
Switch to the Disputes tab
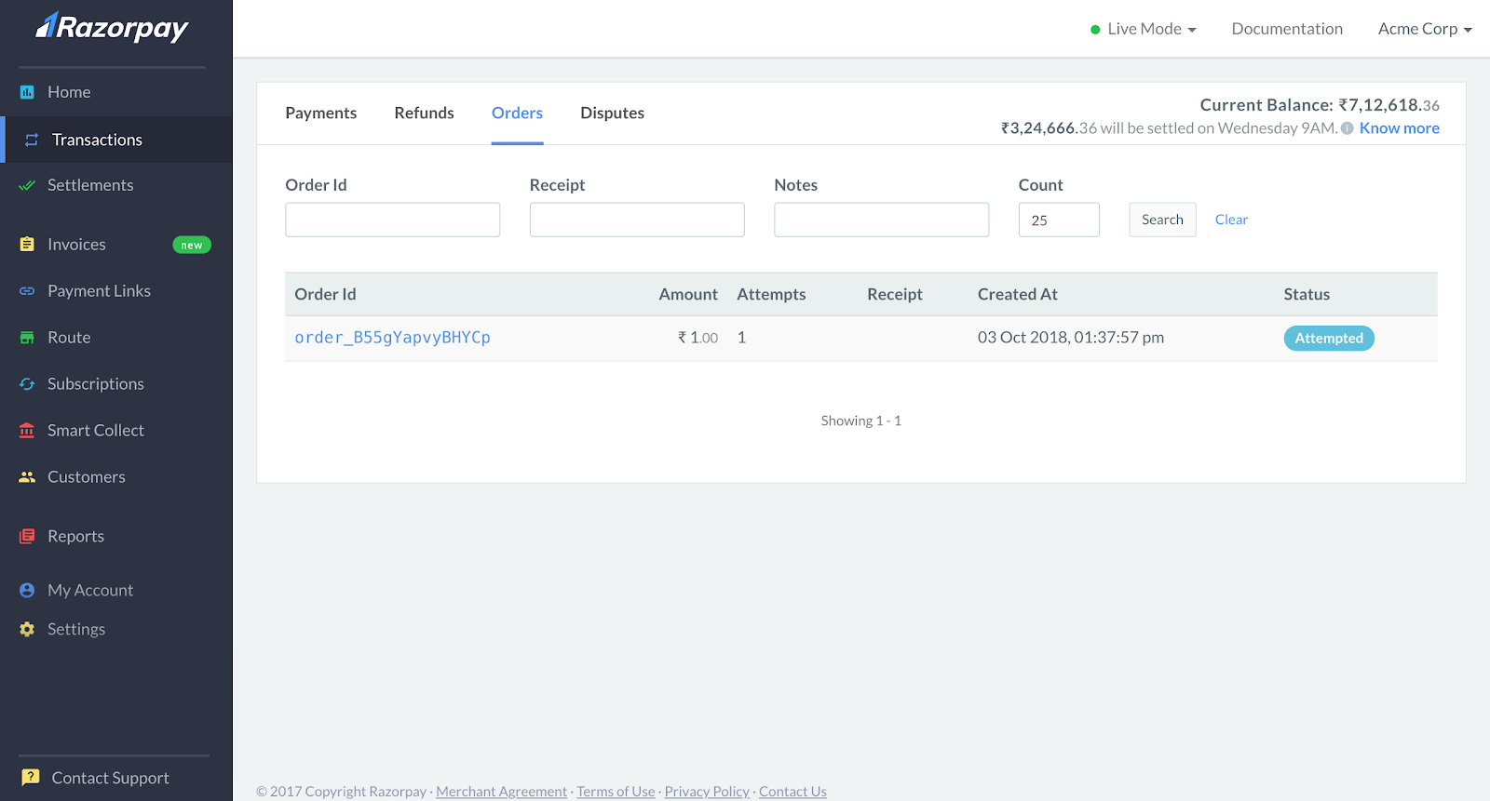612,113
